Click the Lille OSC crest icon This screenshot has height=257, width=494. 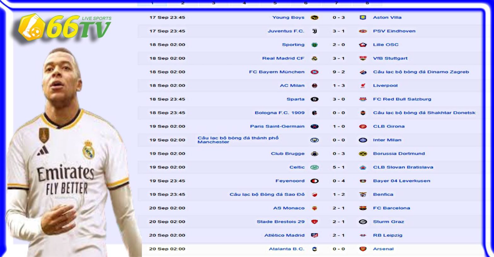tap(363, 45)
